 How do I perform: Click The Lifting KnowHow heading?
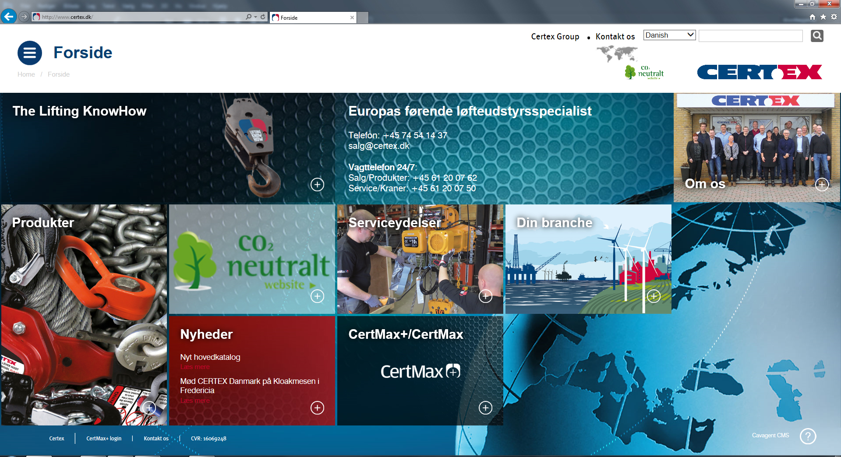click(x=79, y=111)
